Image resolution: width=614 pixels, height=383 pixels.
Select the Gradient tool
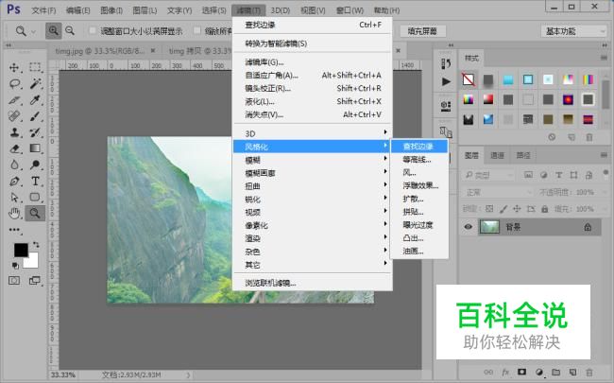point(35,148)
